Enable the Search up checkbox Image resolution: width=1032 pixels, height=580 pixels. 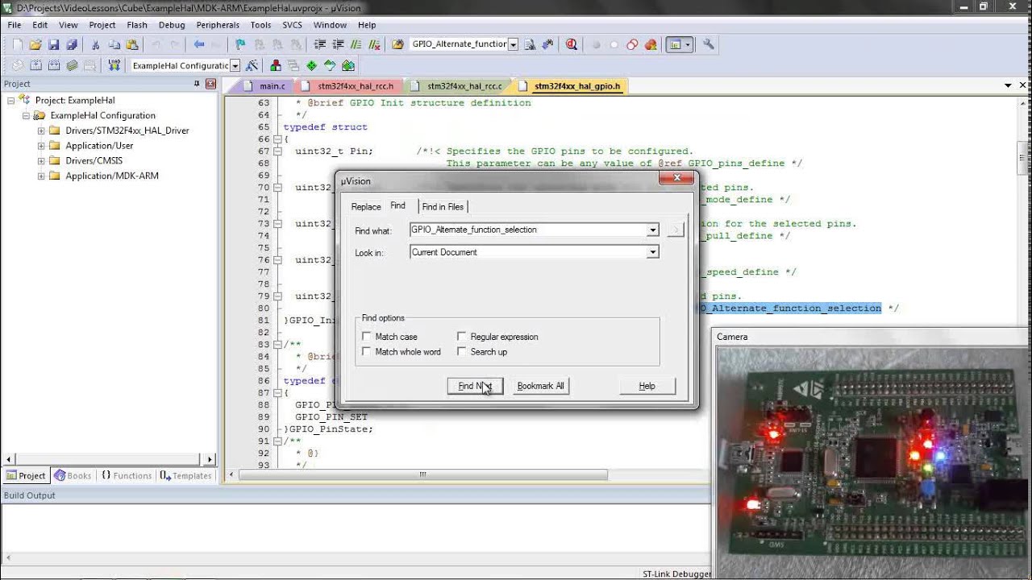click(x=462, y=352)
